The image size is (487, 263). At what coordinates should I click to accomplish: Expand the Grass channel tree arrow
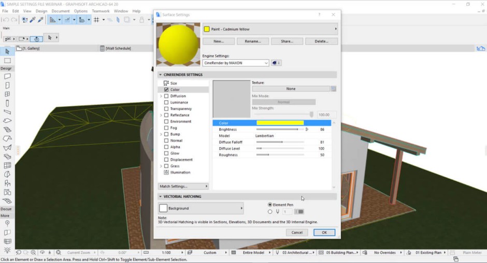(161, 166)
